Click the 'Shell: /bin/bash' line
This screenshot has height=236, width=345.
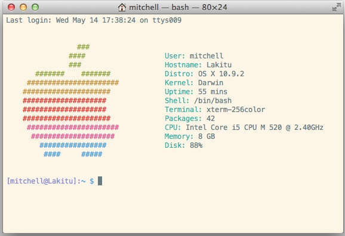point(198,101)
